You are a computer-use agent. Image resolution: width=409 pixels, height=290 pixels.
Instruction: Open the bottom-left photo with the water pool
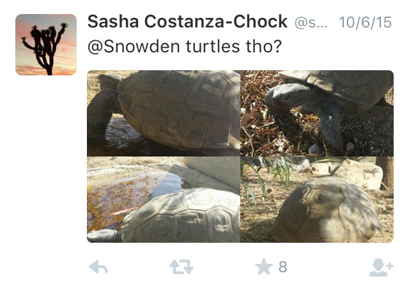click(164, 200)
